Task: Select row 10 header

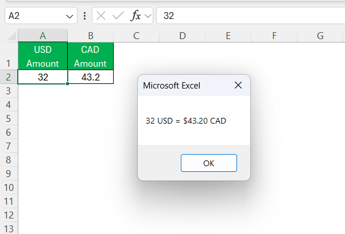Action: click(9, 187)
